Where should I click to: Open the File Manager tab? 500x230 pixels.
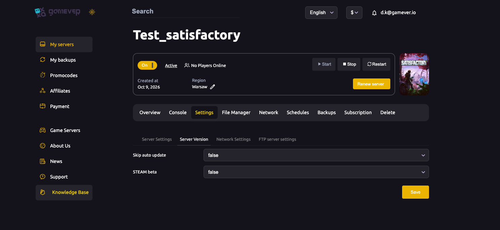[x=236, y=112]
